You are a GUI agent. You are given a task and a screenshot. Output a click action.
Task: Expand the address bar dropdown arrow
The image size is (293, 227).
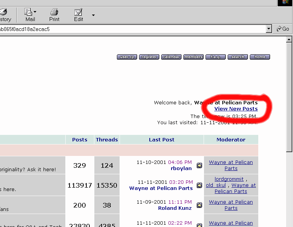[269, 29]
